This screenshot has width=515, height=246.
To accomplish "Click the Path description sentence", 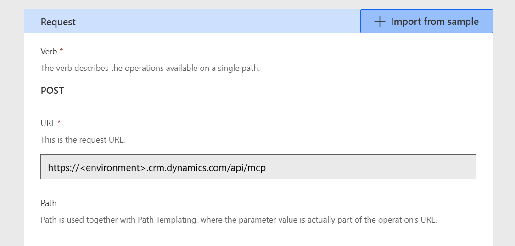I will coord(239,219).
